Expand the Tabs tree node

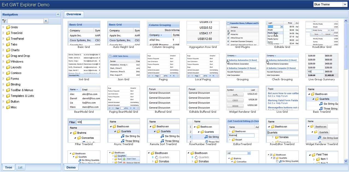[x=3, y=44]
